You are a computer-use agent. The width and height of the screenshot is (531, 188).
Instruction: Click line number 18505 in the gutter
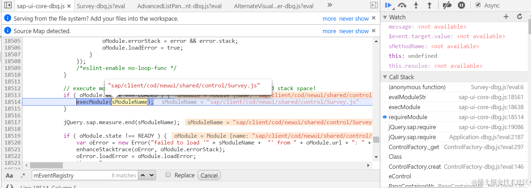click(x=12, y=41)
